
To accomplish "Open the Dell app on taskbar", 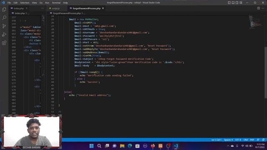I will 145,146.
